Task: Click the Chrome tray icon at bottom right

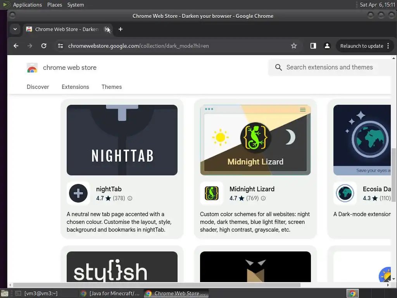Action: 352,293
